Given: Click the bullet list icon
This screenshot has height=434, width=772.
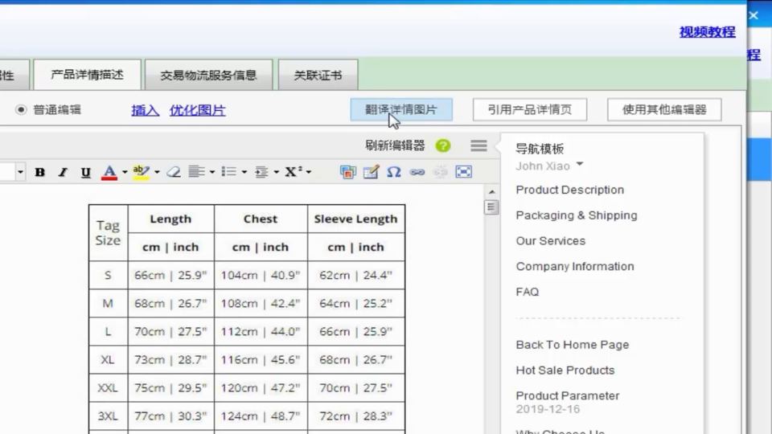Looking at the screenshot, I should tap(229, 172).
